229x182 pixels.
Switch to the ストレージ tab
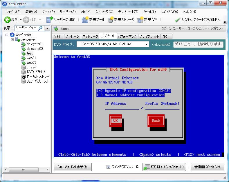click(72, 37)
